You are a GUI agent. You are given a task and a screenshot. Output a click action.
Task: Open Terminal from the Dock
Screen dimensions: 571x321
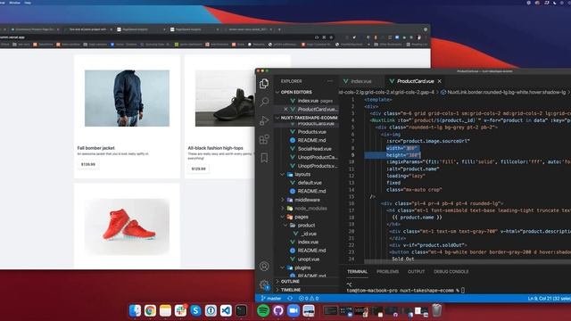pyautogui.click(x=241, y=311)
